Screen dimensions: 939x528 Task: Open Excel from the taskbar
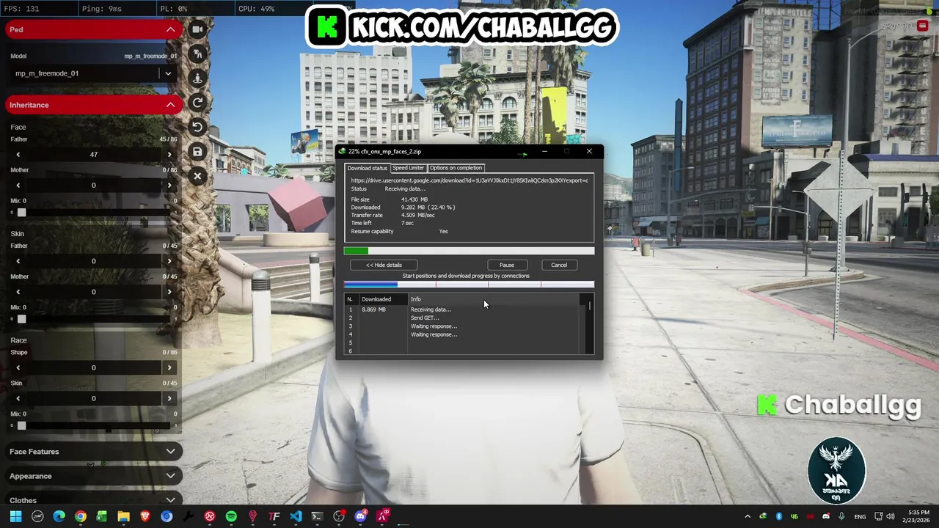pyautogui.click(x=102, y=516)
